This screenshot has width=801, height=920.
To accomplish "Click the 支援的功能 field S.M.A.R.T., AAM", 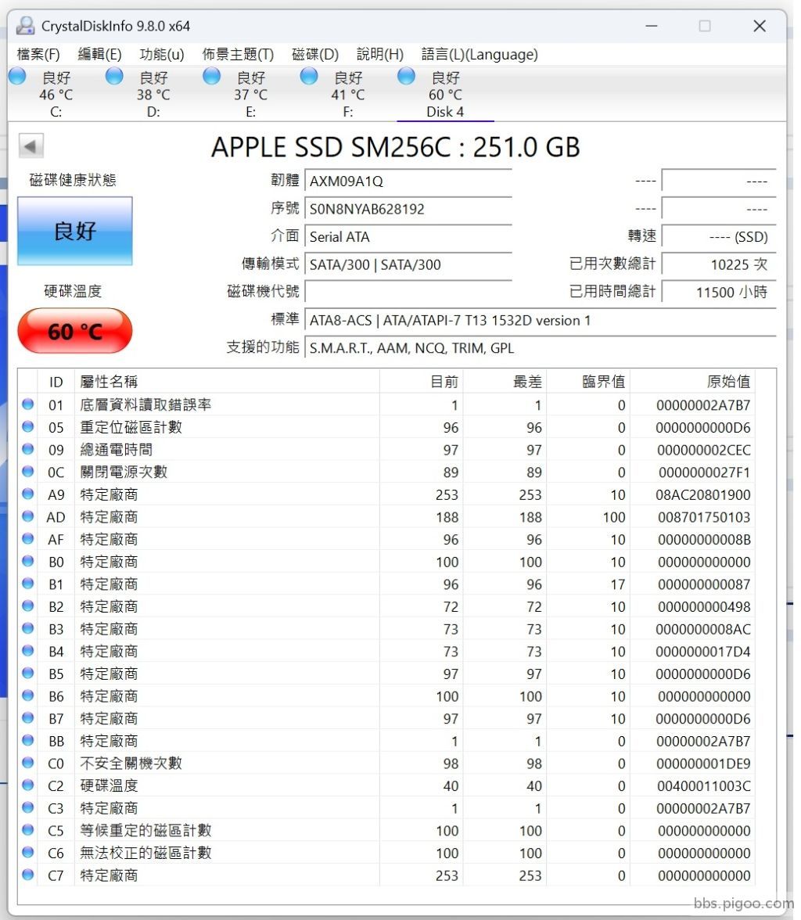I will click(541, 348).
